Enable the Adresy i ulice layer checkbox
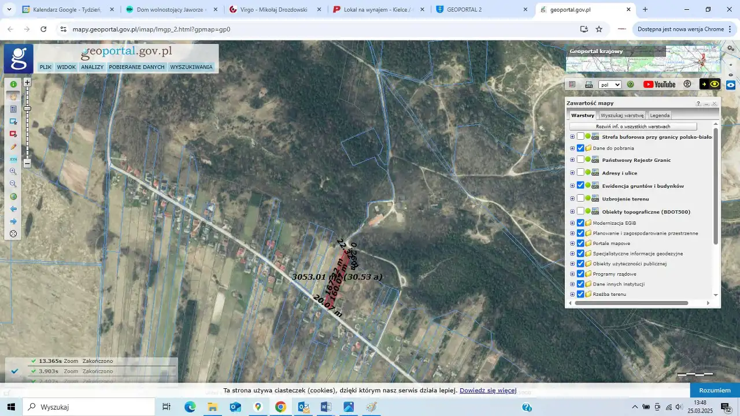The height and width of the screenshot is (416, 740). 580,173
